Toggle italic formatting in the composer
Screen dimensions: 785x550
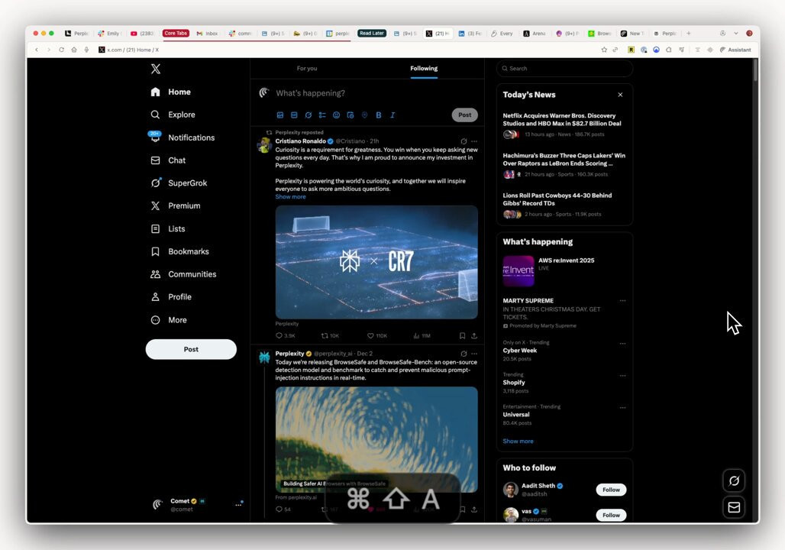tap(392, 115)
